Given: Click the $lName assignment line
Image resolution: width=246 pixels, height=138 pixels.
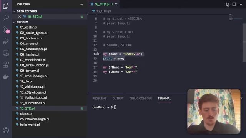Looking at the screenshot, I should click(x=121, y=72).
